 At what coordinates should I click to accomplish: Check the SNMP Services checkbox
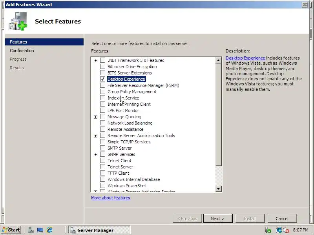(102, 154)
